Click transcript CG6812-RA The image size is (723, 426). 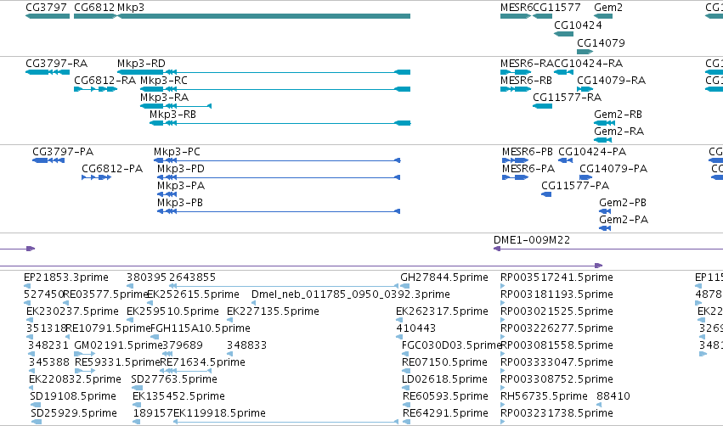(95, 89)
